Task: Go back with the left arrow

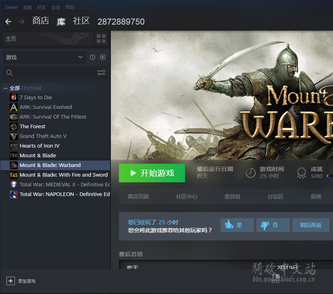Action: [8, 21]
